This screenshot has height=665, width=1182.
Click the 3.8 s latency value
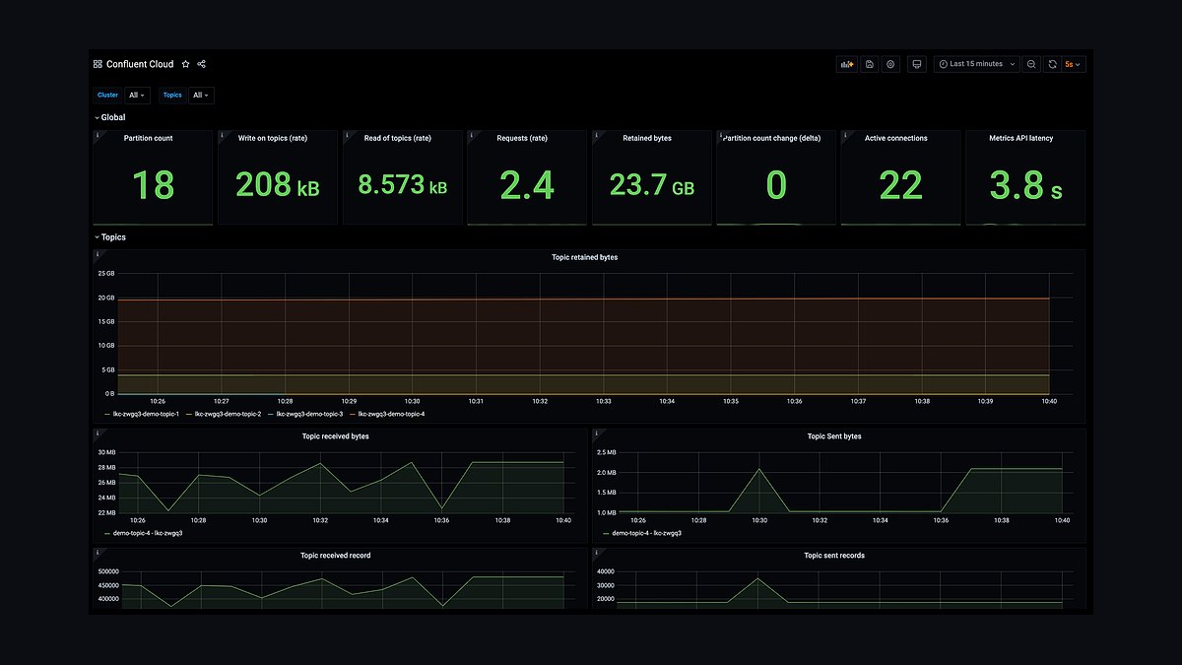click(1025, 185)
